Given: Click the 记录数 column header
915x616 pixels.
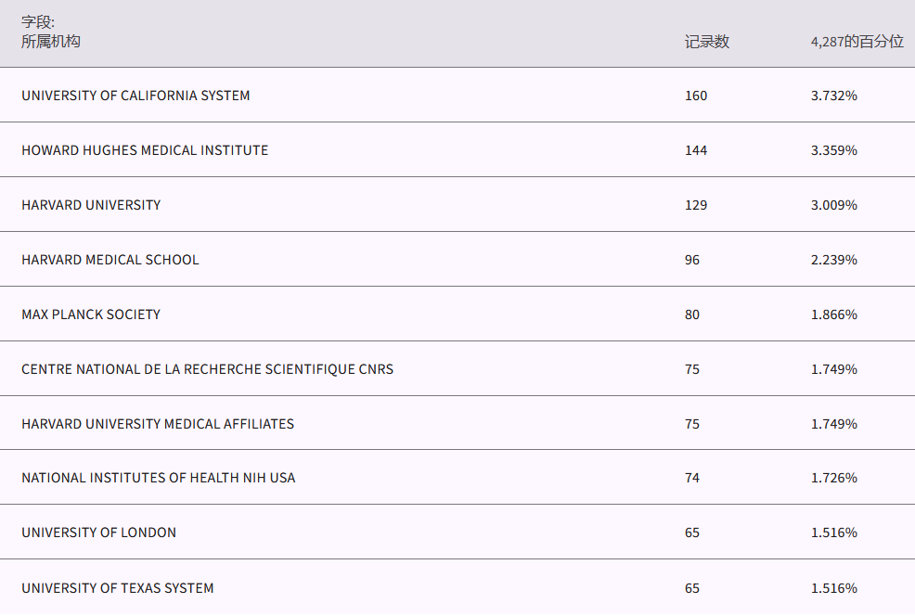Looking at the screenshot, I should pos(707,42).
